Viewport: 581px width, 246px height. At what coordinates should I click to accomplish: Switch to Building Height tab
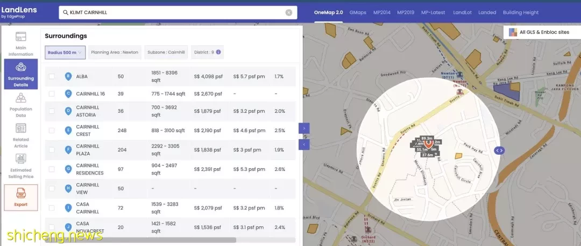[x=521, y=12]
